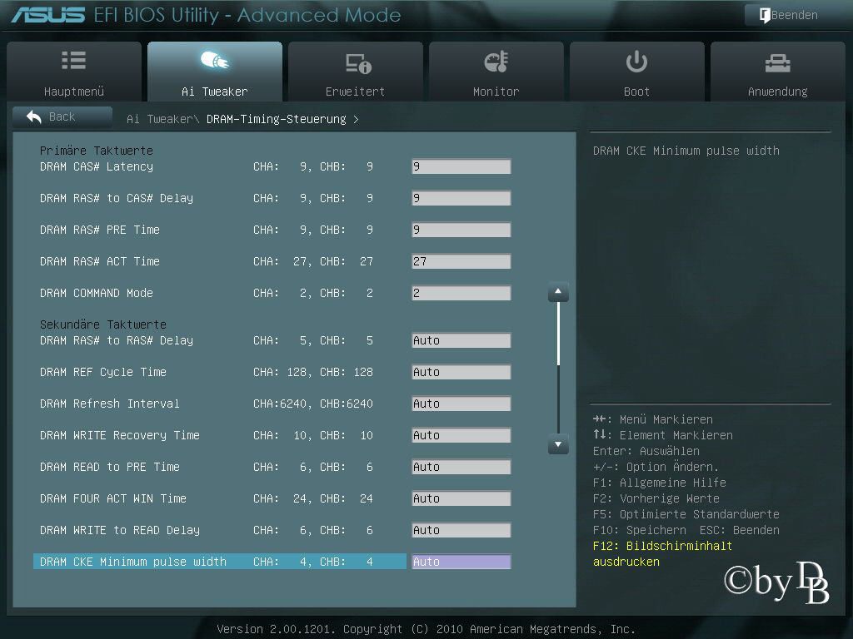Image resolution: width=853 pixels, height=639 pixels.
Task: Open the Erweitert tab
Action: 355,72
